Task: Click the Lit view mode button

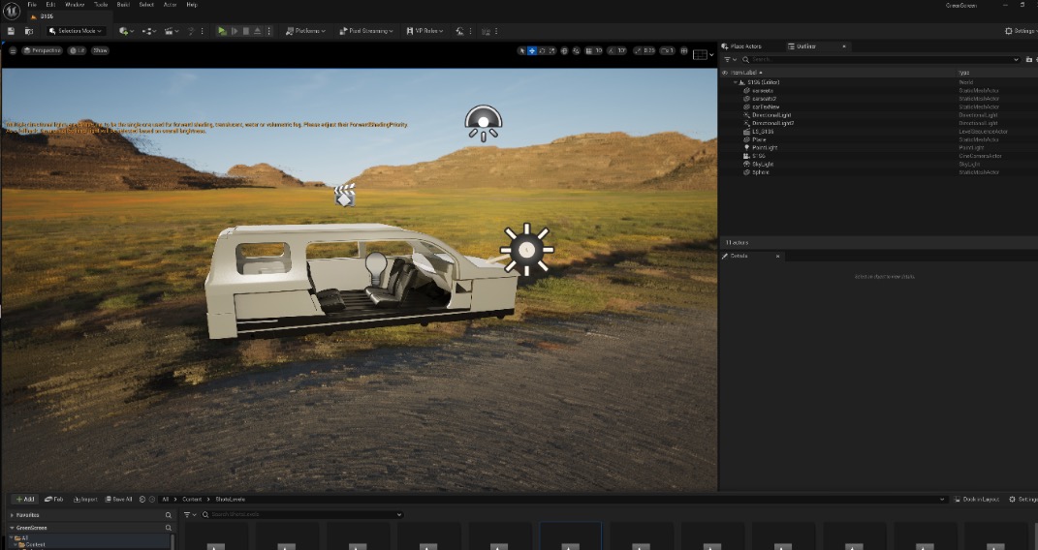Action: [78, 50]
